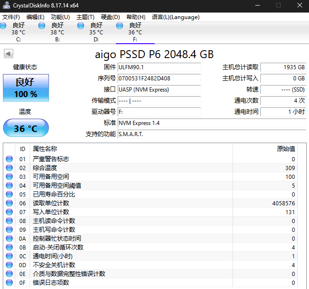The height and width of the screenshot is (289, 309).
Task: Click the 良好 100 % health status button
Action: click(x=26, y=88)
